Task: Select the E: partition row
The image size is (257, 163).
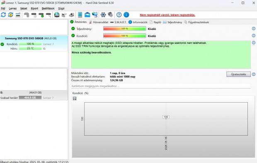Action: [x=34, y=95]
